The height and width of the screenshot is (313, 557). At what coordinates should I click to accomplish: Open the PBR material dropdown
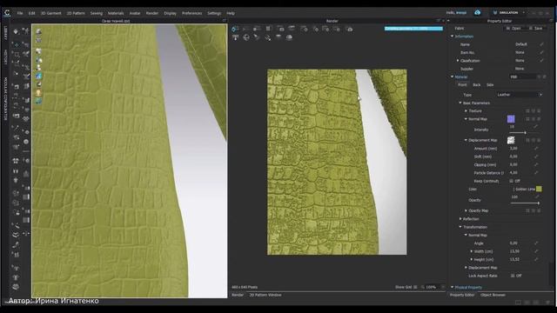(x=522, y=77)
